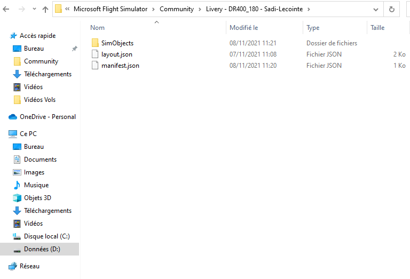This screenshot has width=410, height=279.
Task: Click Vidéos film icon under Ce PC
Action: point(17,224)
